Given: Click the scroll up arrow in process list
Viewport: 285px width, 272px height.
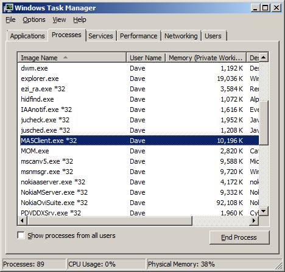Looking at the screenshot, I should tap(263, 57).
